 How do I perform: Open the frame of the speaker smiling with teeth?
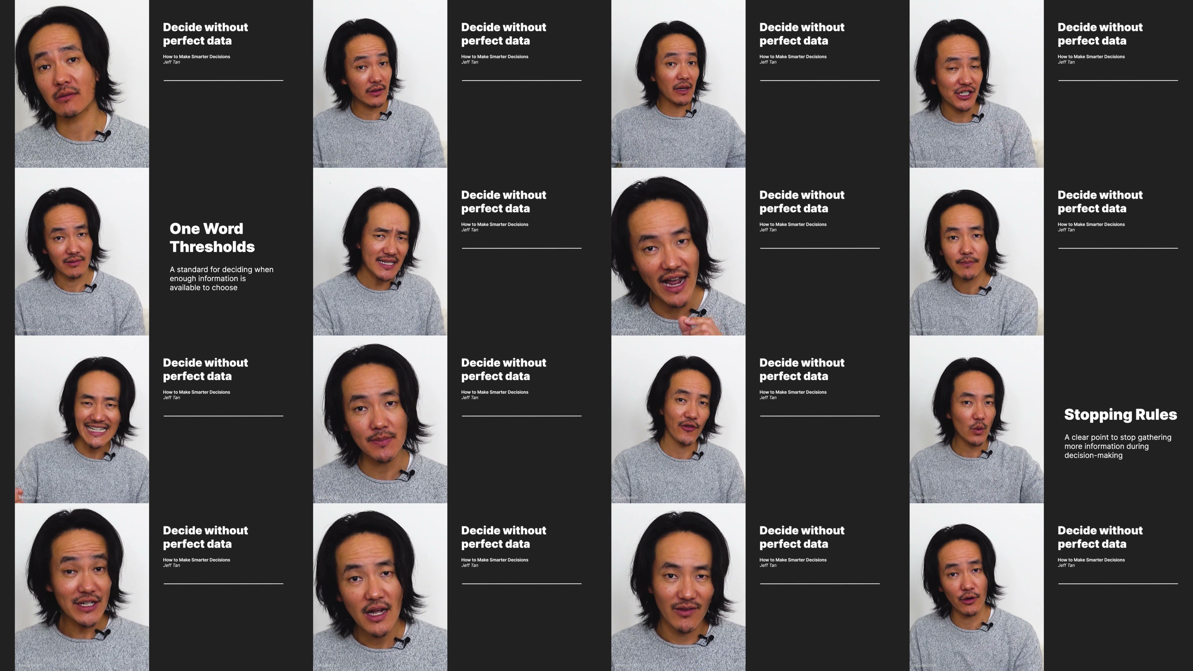tap(82, 419)
